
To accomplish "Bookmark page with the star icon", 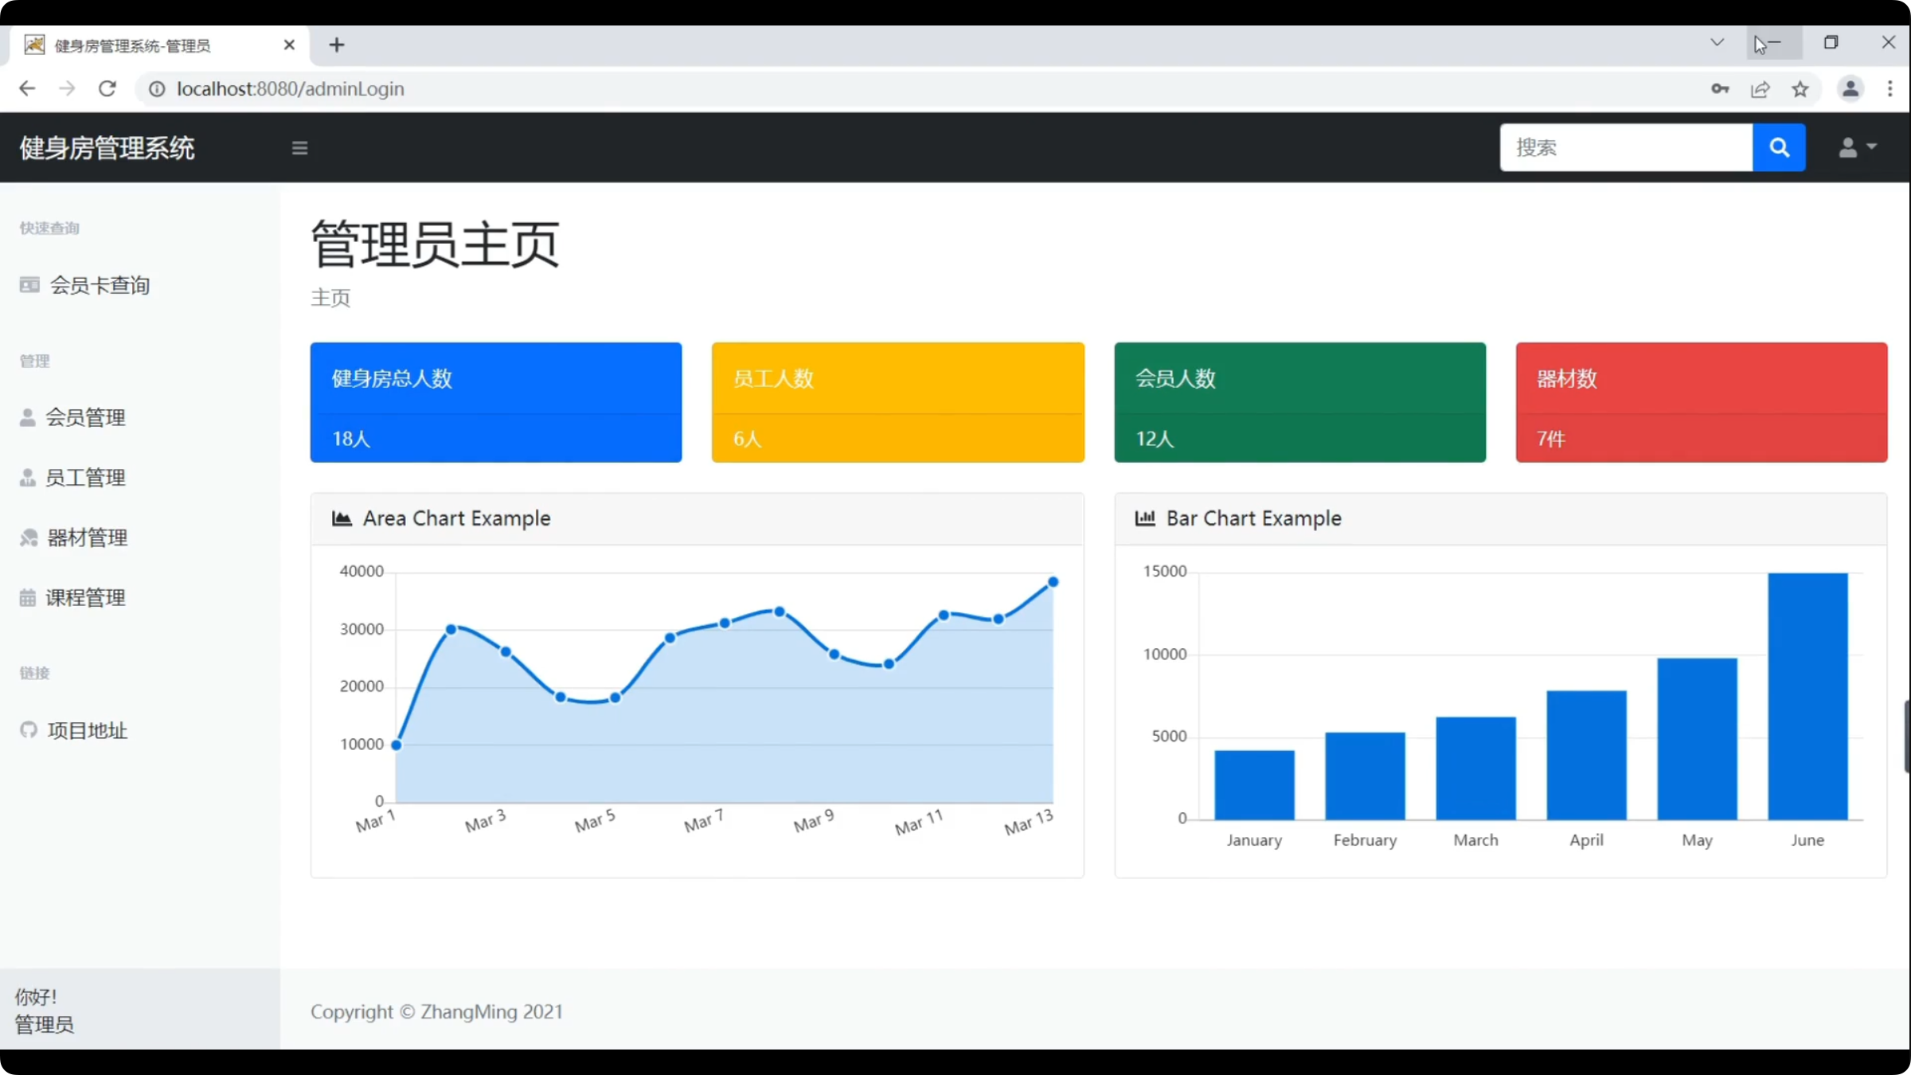I will [1800, 89].
